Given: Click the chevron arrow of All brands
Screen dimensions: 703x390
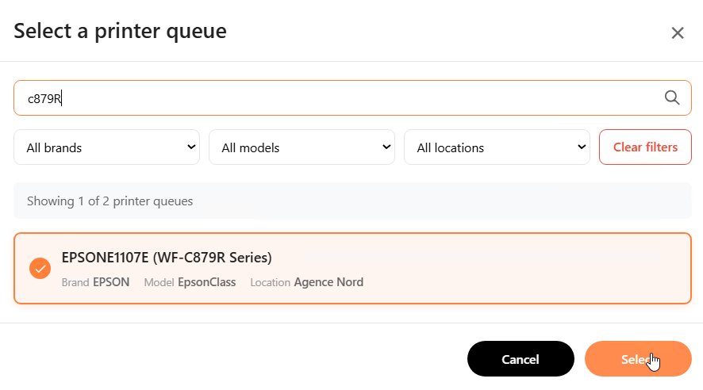Looking at the screenshot, I should point(190,147).
